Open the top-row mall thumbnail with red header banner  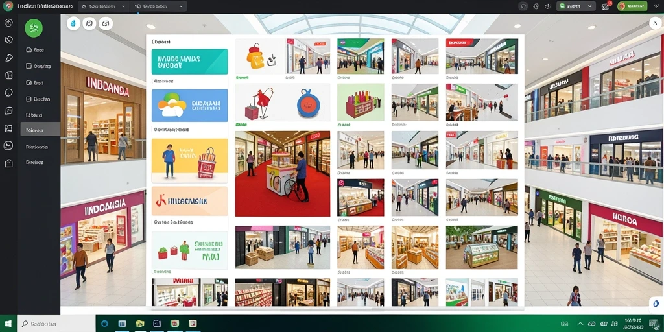(482, 56)
